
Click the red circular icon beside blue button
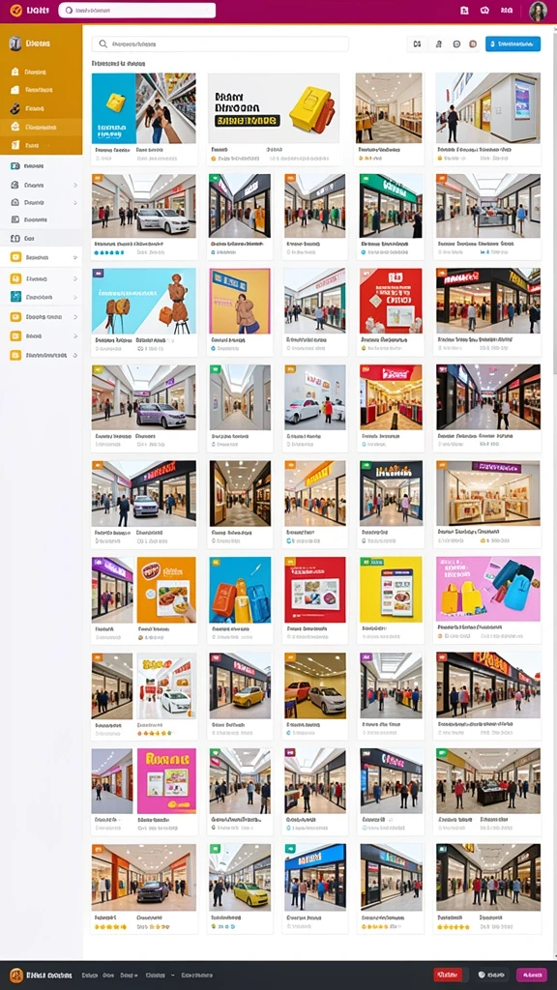472,44
